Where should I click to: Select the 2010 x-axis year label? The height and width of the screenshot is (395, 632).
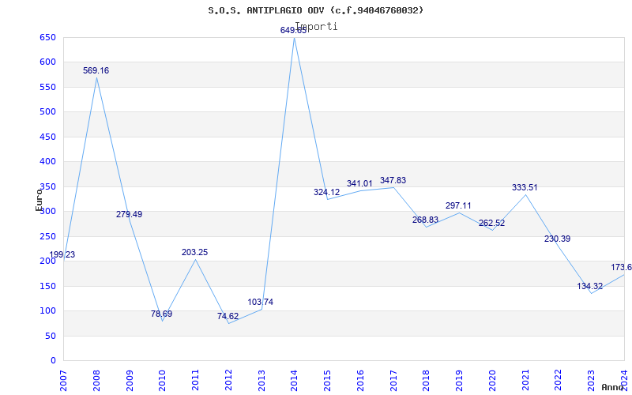[162, 381]
